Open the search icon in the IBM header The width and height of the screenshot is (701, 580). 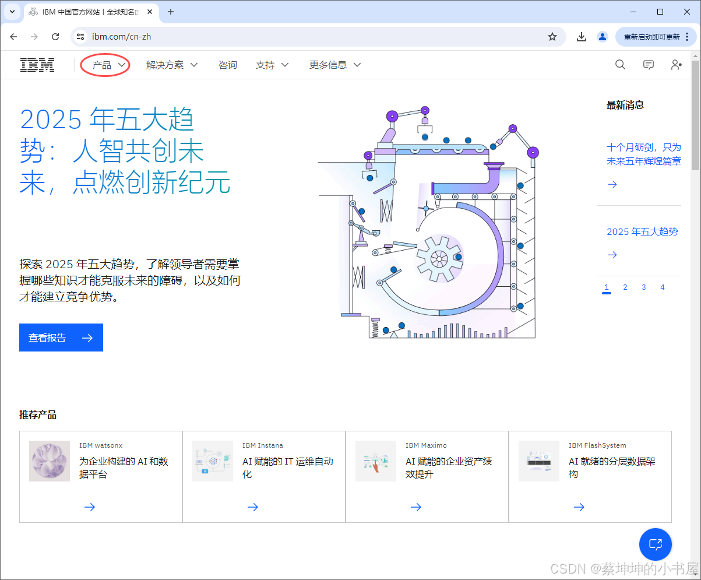pyautogui.click(x=619, y=65)
